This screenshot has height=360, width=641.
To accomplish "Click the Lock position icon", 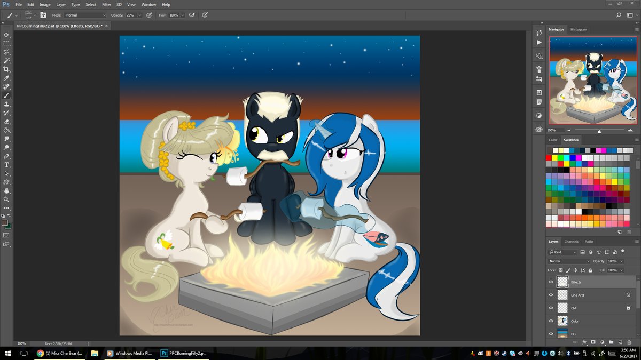I will pyautogui.click(x=575, y=270).
